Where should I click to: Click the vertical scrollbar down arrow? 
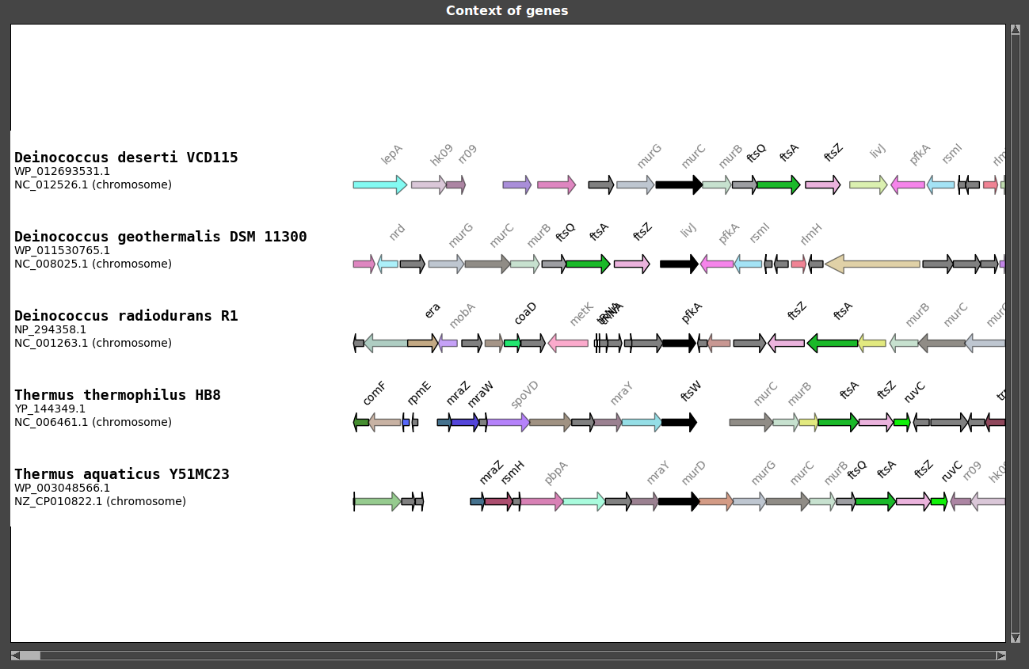(1016, 637)
